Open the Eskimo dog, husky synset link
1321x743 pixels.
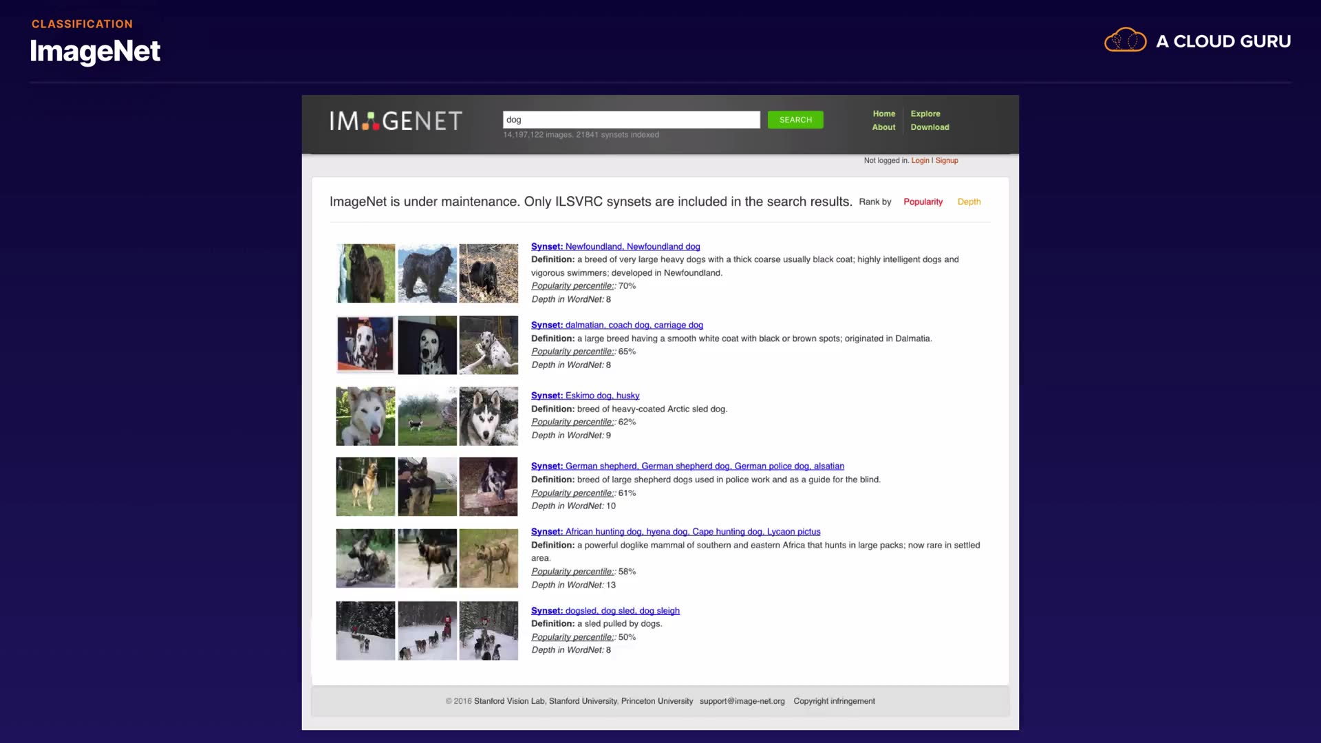(x=585, y=396)
